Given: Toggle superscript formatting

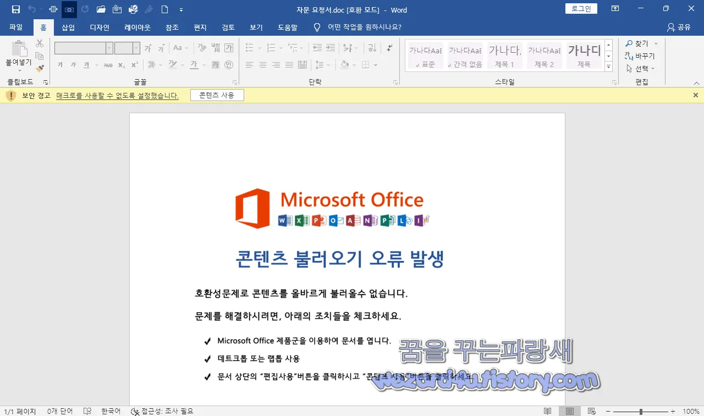Looking at the screenshot, I should [x=134, y=65].
